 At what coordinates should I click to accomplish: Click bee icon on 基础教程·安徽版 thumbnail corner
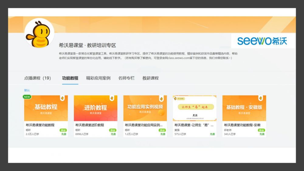pyautogui.click(x=261, y=98)
